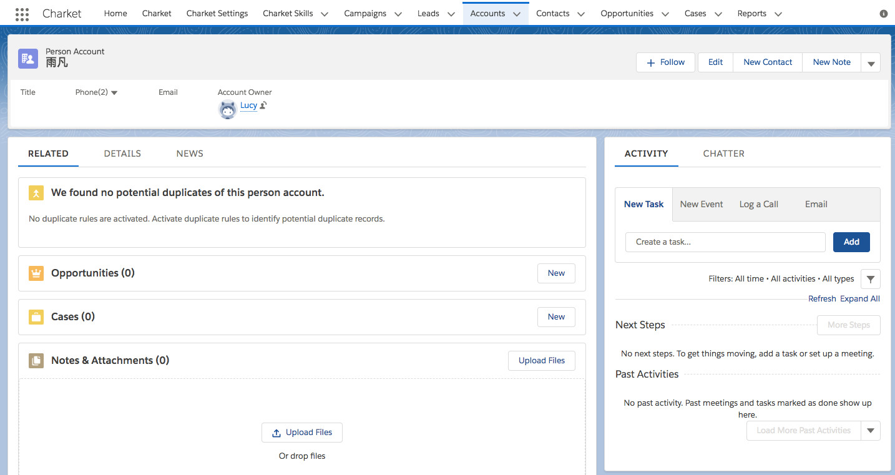The width and height of the screenshot is (895, 475).
Task: Select the Log a Call tab
Action: point(758,204)
